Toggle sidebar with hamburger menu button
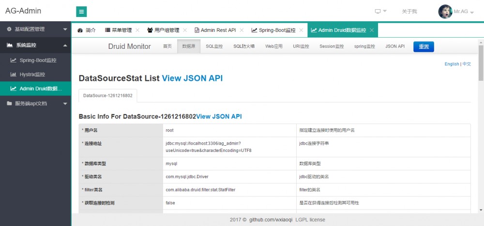484x226 pixels. pos(81,12)
